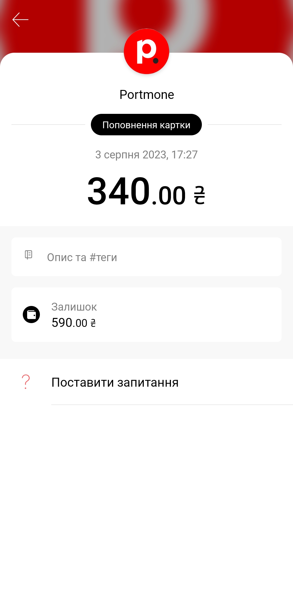
Task: Tap the .00 kopecks of main amount
Action: click(169, 196)
